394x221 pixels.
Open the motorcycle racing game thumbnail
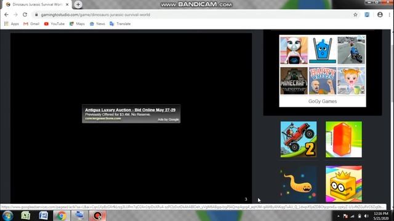[352, 50]
